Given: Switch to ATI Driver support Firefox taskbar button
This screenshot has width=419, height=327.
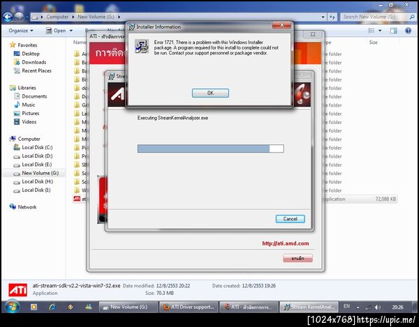Looking at the screenshot, I should [x=189, y=307].
